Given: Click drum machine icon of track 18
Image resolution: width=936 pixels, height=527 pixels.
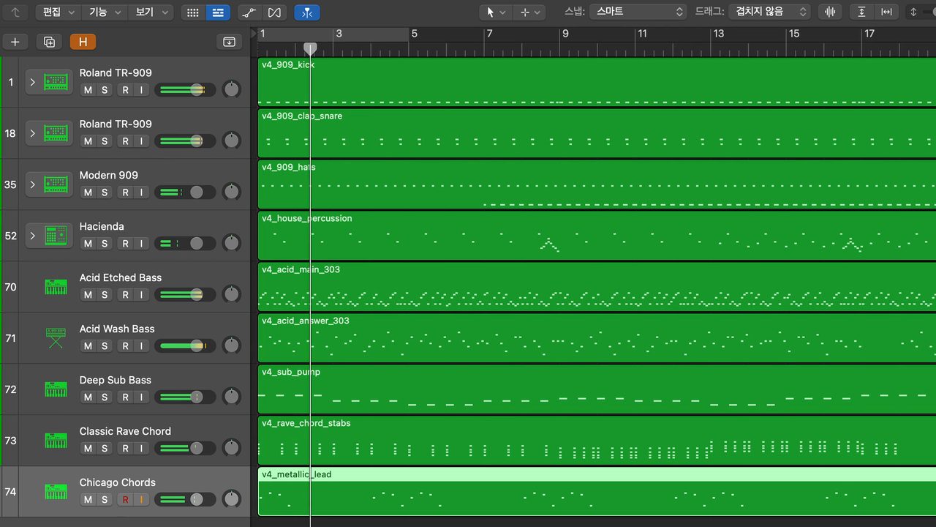Looking at the screenshot, I should (56, 133).
